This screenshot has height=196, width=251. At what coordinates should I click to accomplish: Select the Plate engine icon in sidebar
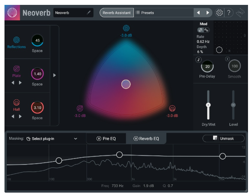(16, 69)
